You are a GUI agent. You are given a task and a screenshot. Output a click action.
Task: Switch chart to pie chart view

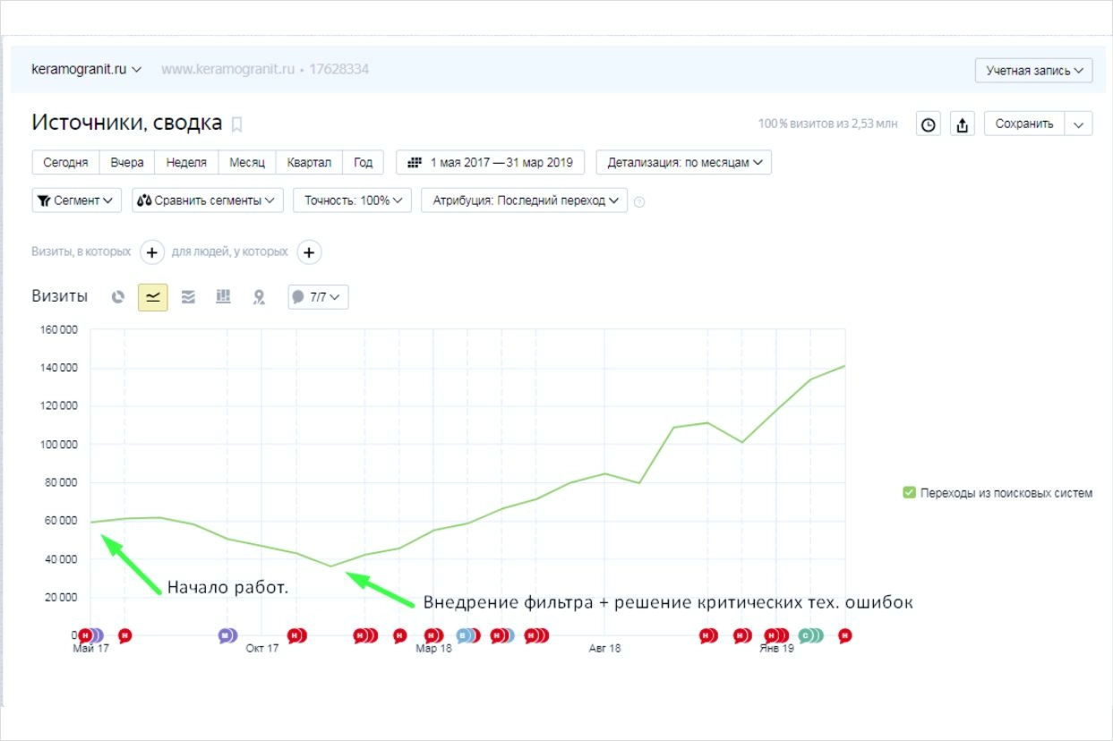[x=117, y=297]
